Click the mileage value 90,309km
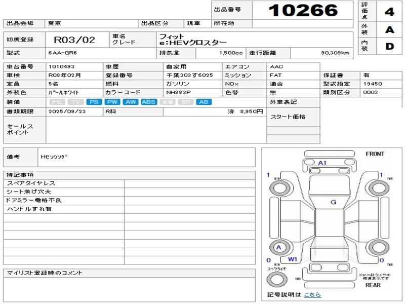The image size is (405, 304). (x=335, y=53)
